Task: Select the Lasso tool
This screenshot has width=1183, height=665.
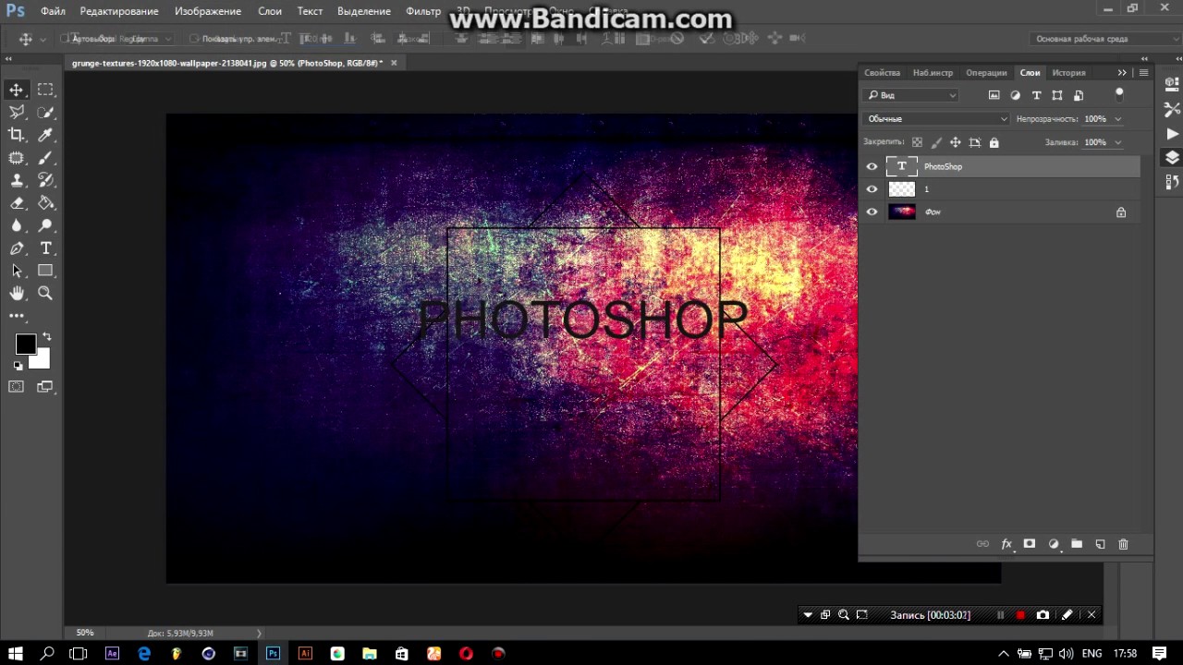Action: 17,112
